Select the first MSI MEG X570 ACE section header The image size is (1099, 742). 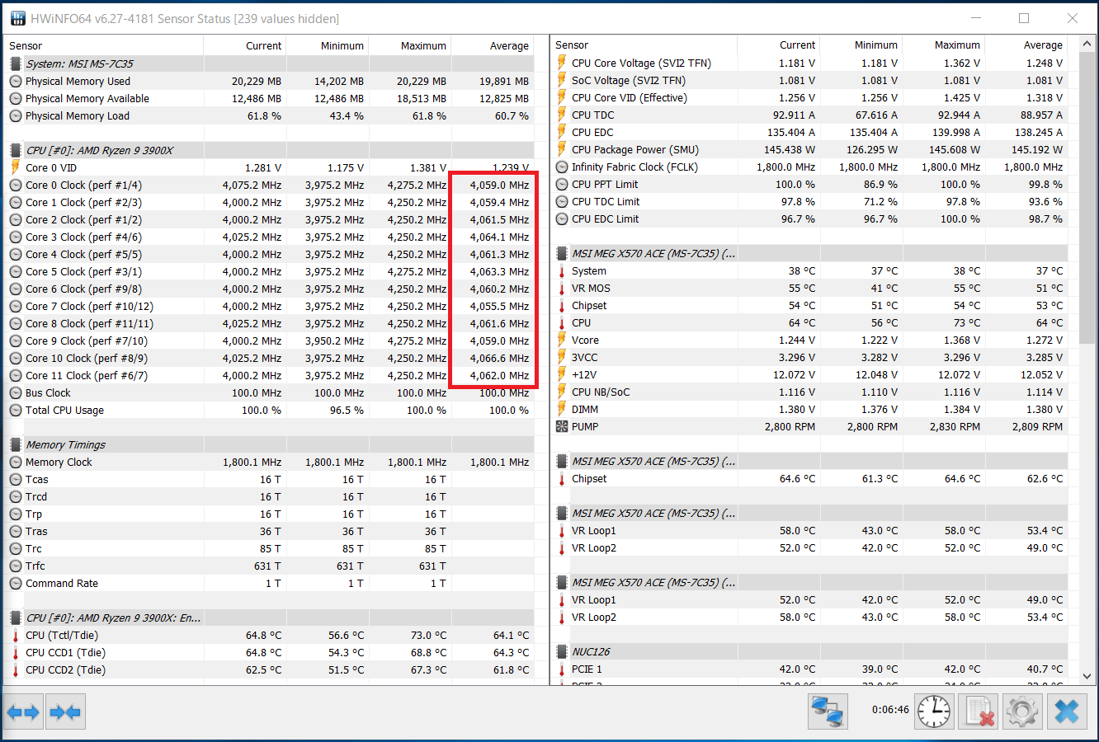point(809,253)
